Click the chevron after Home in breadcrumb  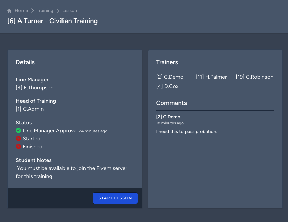[33, 10]
